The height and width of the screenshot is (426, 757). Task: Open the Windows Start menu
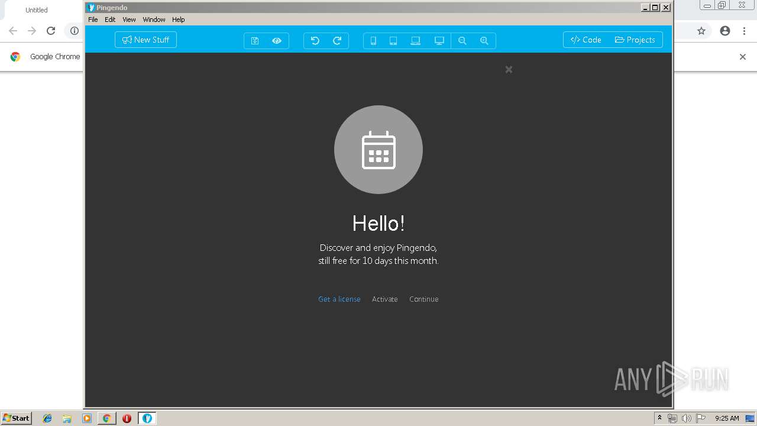click(x=16, y=418)
